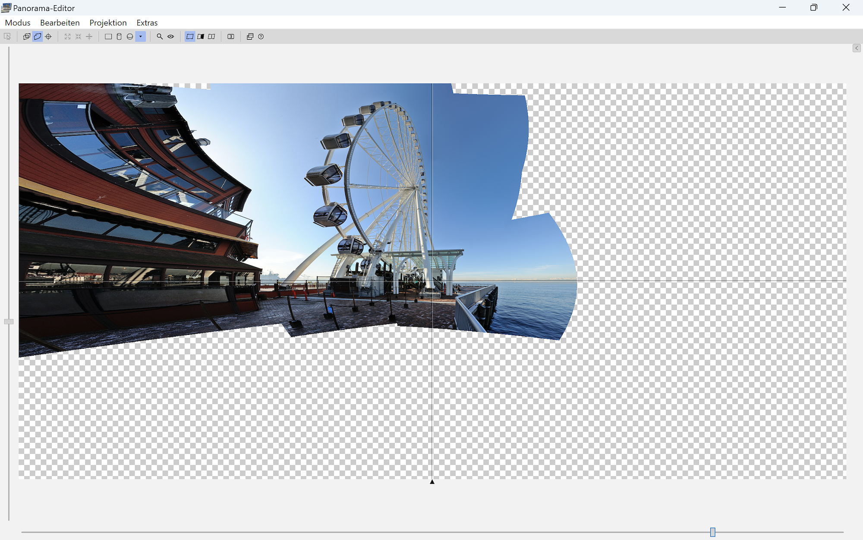Toggle the numbered image box icon

[231, 37]
